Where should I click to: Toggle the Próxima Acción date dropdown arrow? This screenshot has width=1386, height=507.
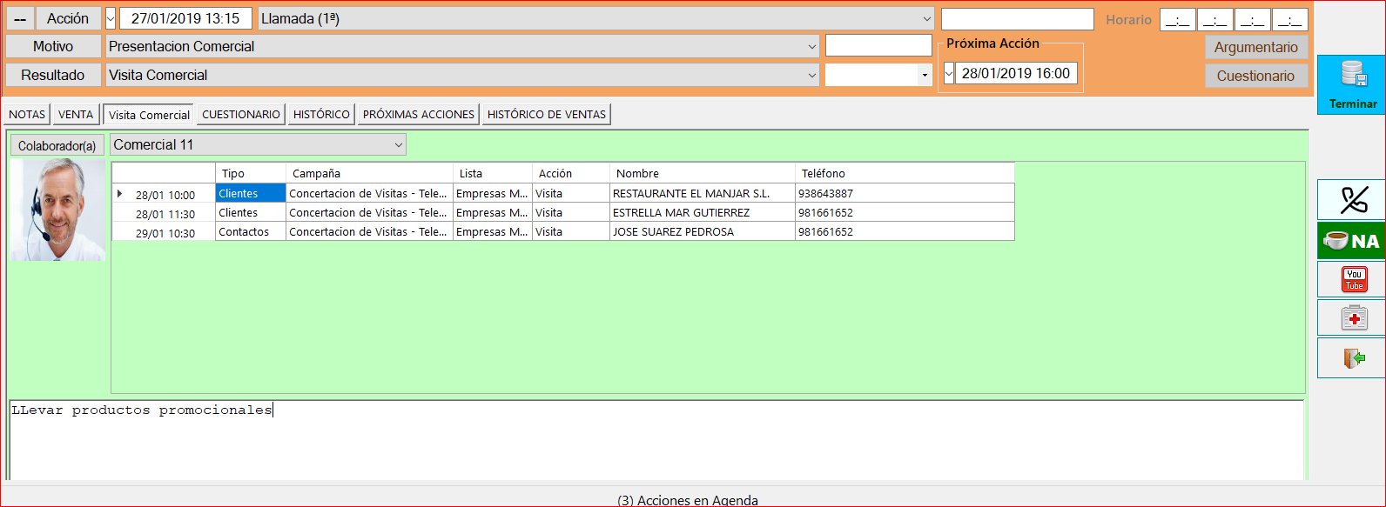point(949,74)
